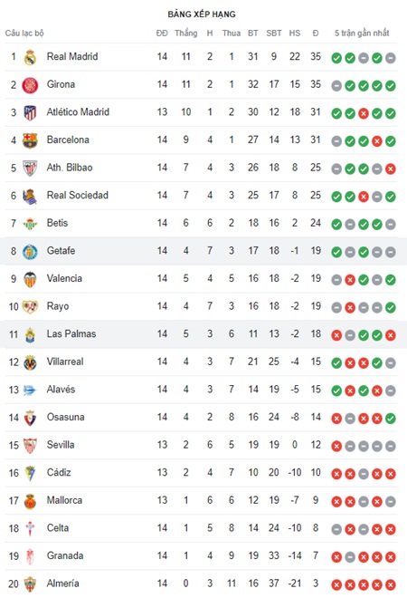The image size is (407, 598).
Task: Click the Atlético Madrid club crest
Action: pos(30,113)
